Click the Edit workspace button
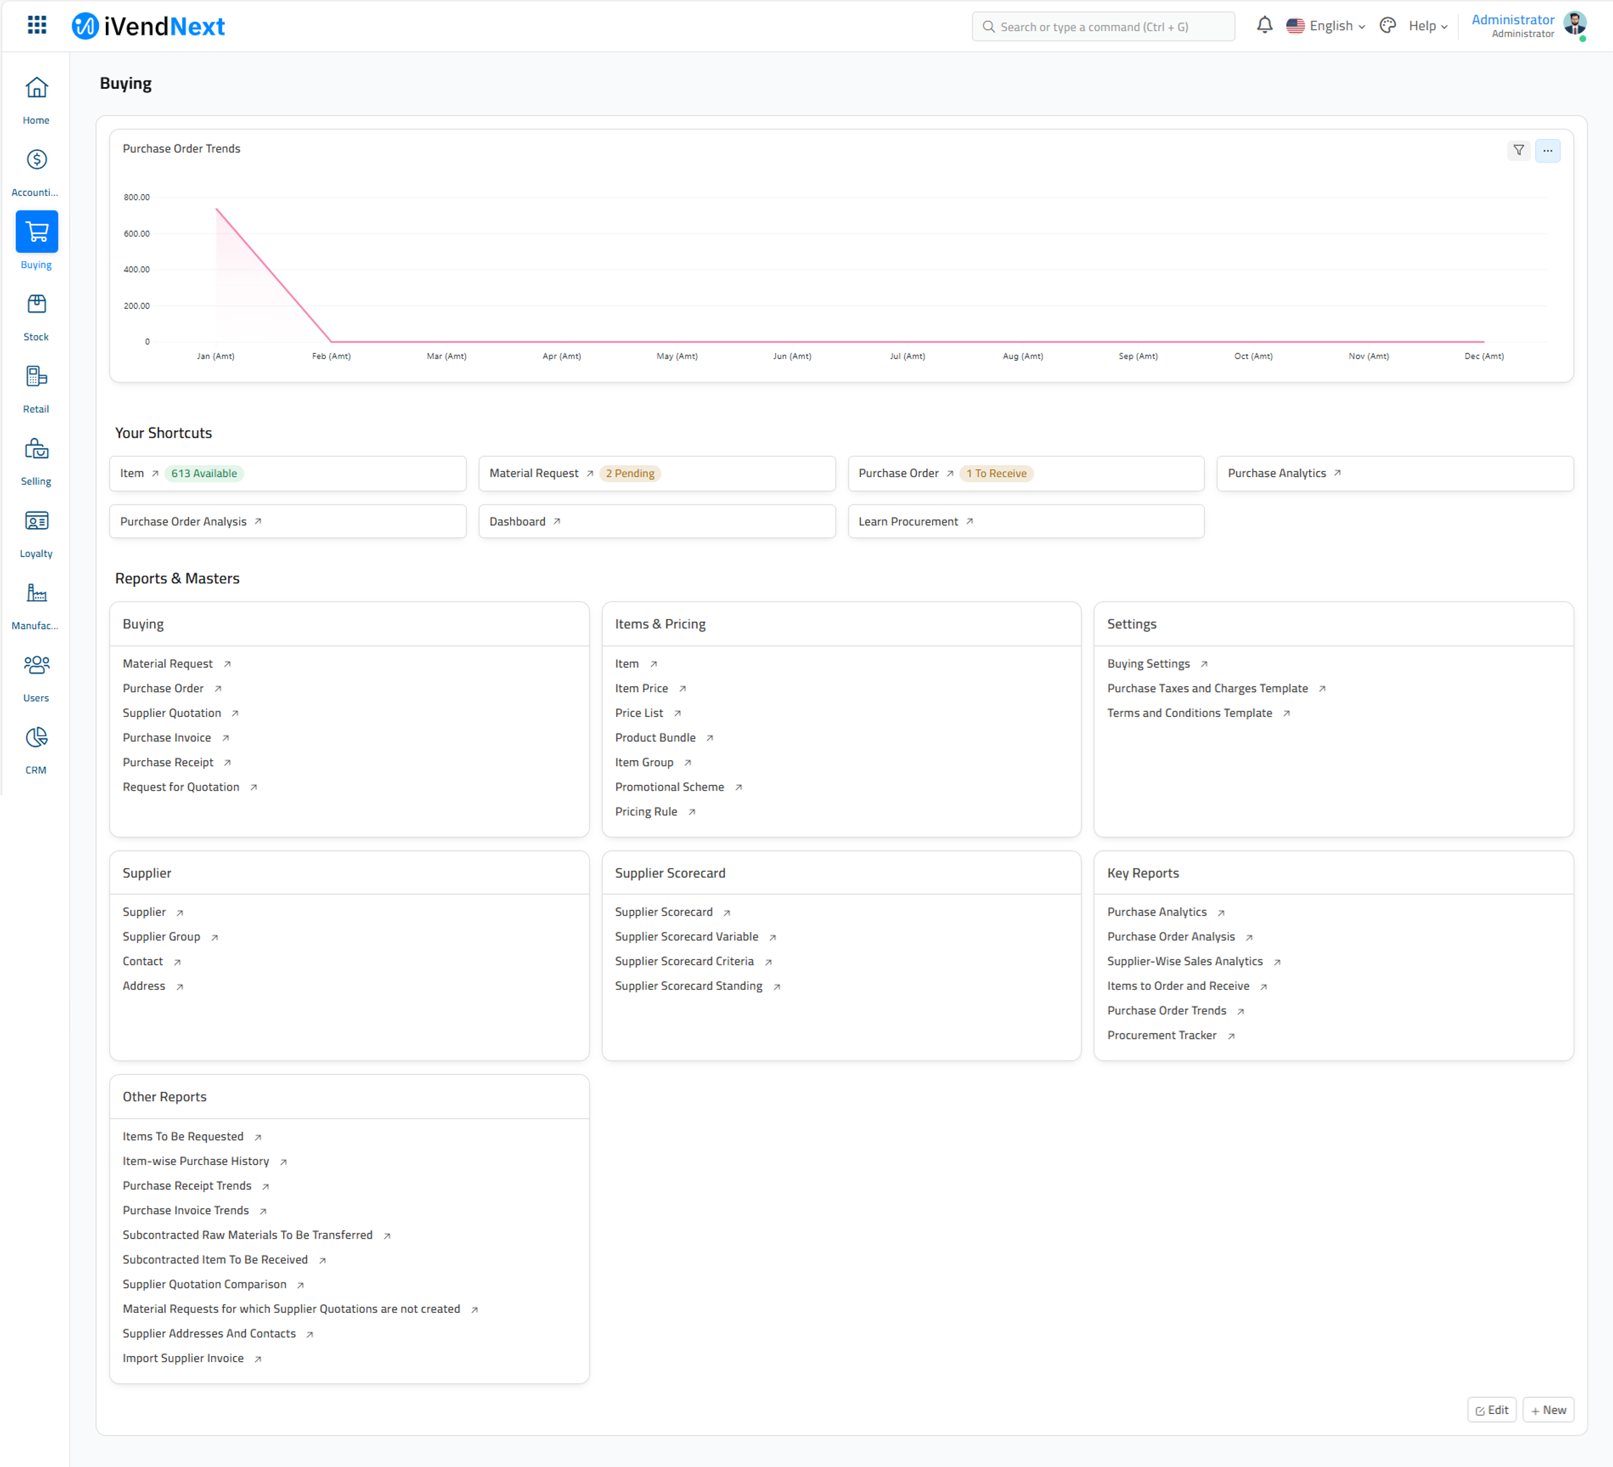Viewport: 1613px width, 1467px height. 1491,1409
